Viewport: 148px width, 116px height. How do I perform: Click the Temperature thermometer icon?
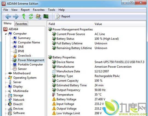tap(54, 94)
